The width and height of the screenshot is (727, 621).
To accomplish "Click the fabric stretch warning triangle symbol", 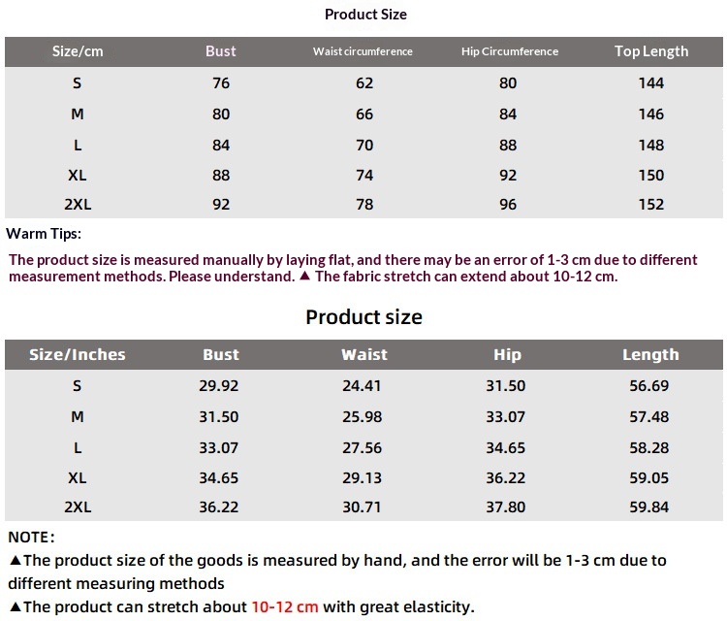I will tap(304, 277).
